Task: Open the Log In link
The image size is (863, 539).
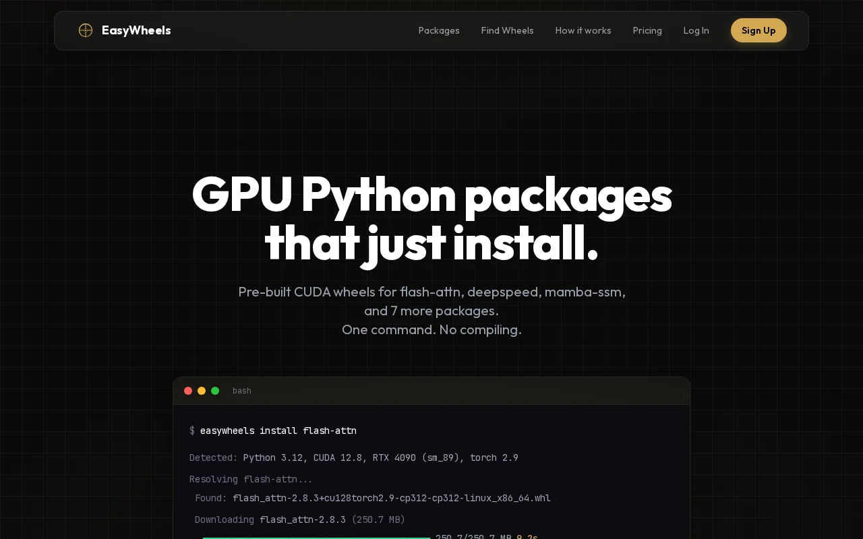Action: (696, 30)
